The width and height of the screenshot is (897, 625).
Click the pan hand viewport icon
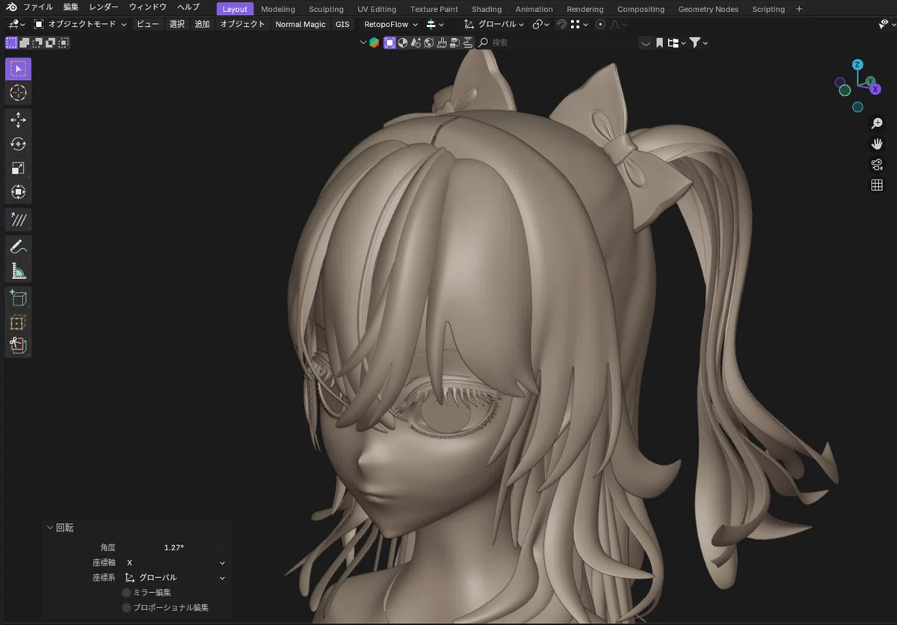click(877, 144)
